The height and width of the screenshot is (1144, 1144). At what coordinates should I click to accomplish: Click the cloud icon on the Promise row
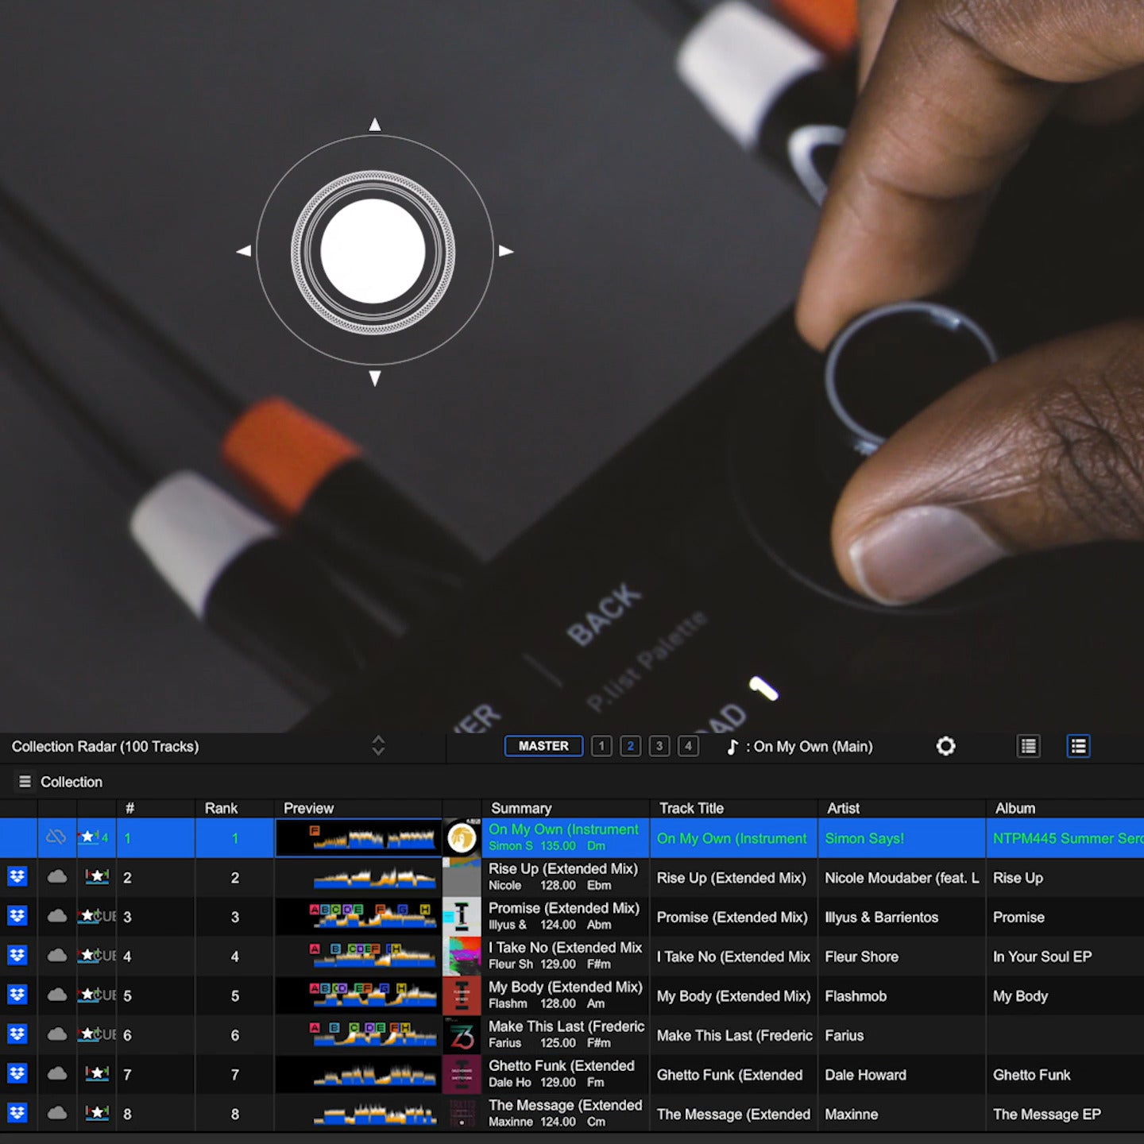57,916
